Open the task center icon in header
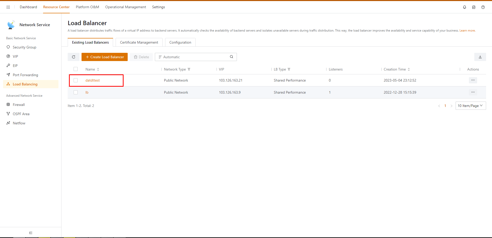This screenshot has width=492, height=238. pyautogui.click(x=474, y=7)
